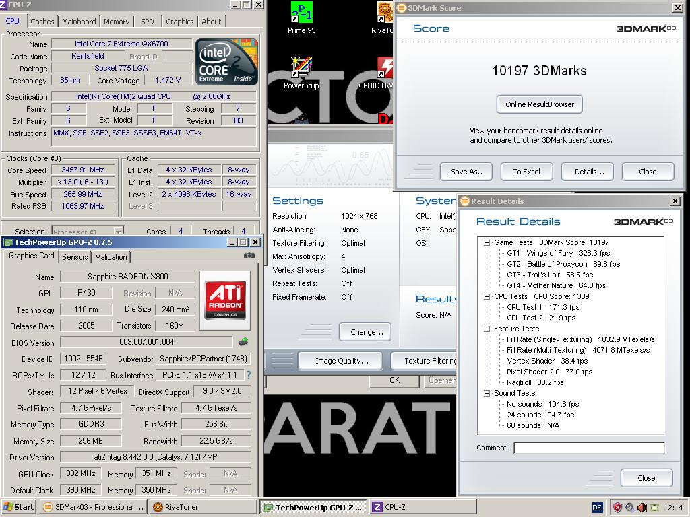Click the GPU-Z Name field Sapphire RADEON X800

[127, 277]
